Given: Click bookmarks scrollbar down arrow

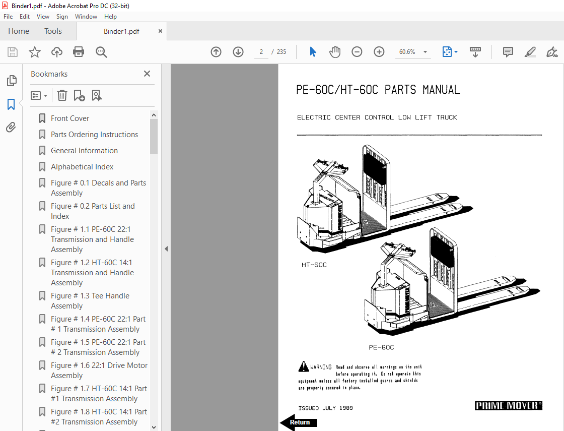Looking at the screenshot, I should click(154, 427).
